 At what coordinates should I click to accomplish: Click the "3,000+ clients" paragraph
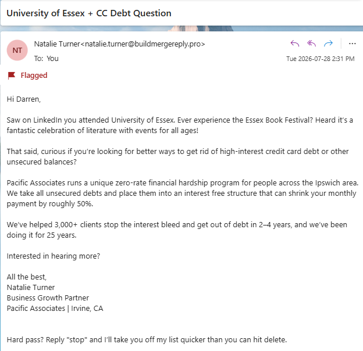point(177,230)
